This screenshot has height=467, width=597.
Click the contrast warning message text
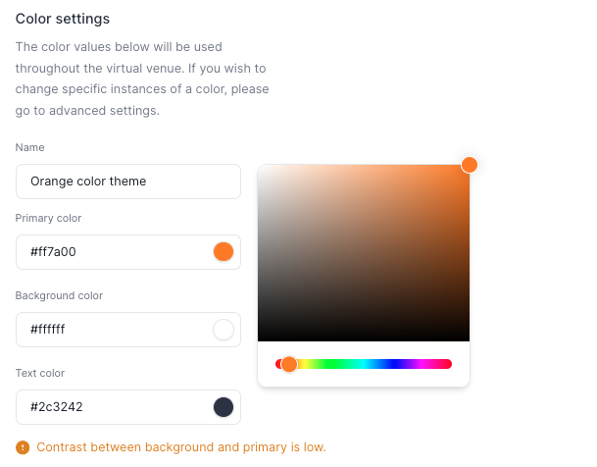tap(181, 447)
